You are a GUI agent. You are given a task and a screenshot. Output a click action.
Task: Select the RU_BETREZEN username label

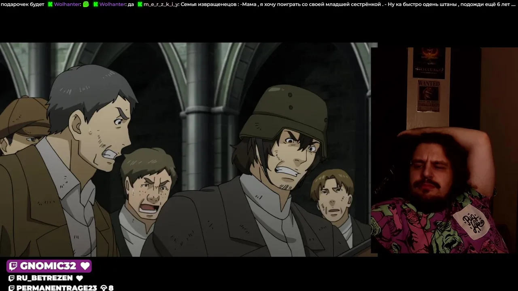[45, 278]
